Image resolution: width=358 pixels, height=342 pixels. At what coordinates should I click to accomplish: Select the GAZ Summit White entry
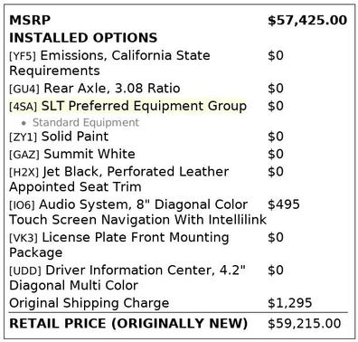(72, 154)
